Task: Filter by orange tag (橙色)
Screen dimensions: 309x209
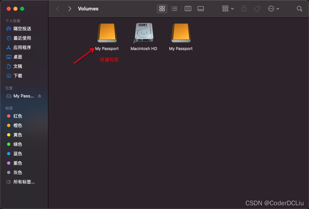Action: tap(14, 125)
